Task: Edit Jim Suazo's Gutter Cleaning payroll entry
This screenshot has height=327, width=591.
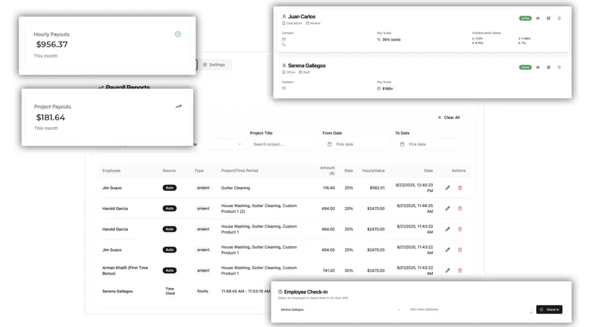Action: [x=447, y=187]
